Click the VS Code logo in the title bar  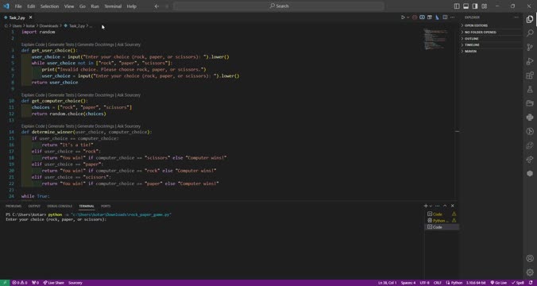[x=6, y=6]
